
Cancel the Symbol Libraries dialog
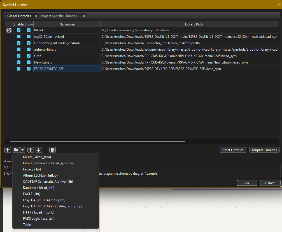pos(270,183)
